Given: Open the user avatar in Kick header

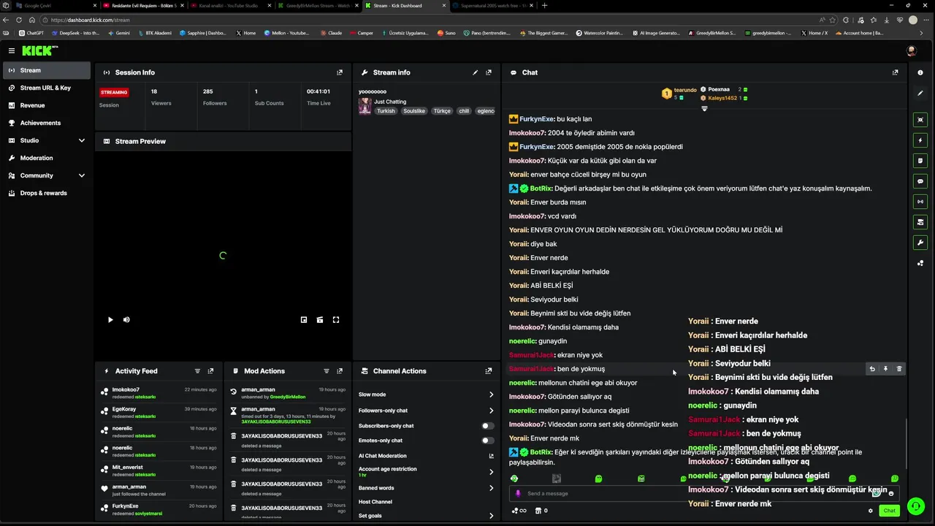Looking at the screenshot, I should [911, 50].
